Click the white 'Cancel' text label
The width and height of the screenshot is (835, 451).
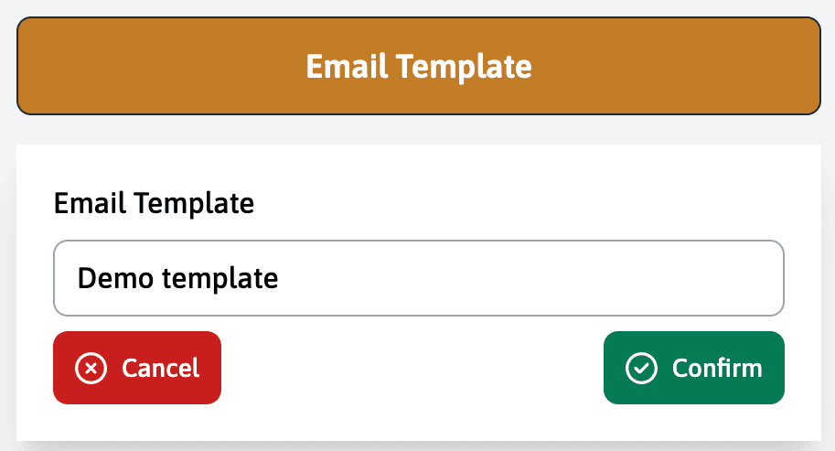tap(160, 368)
